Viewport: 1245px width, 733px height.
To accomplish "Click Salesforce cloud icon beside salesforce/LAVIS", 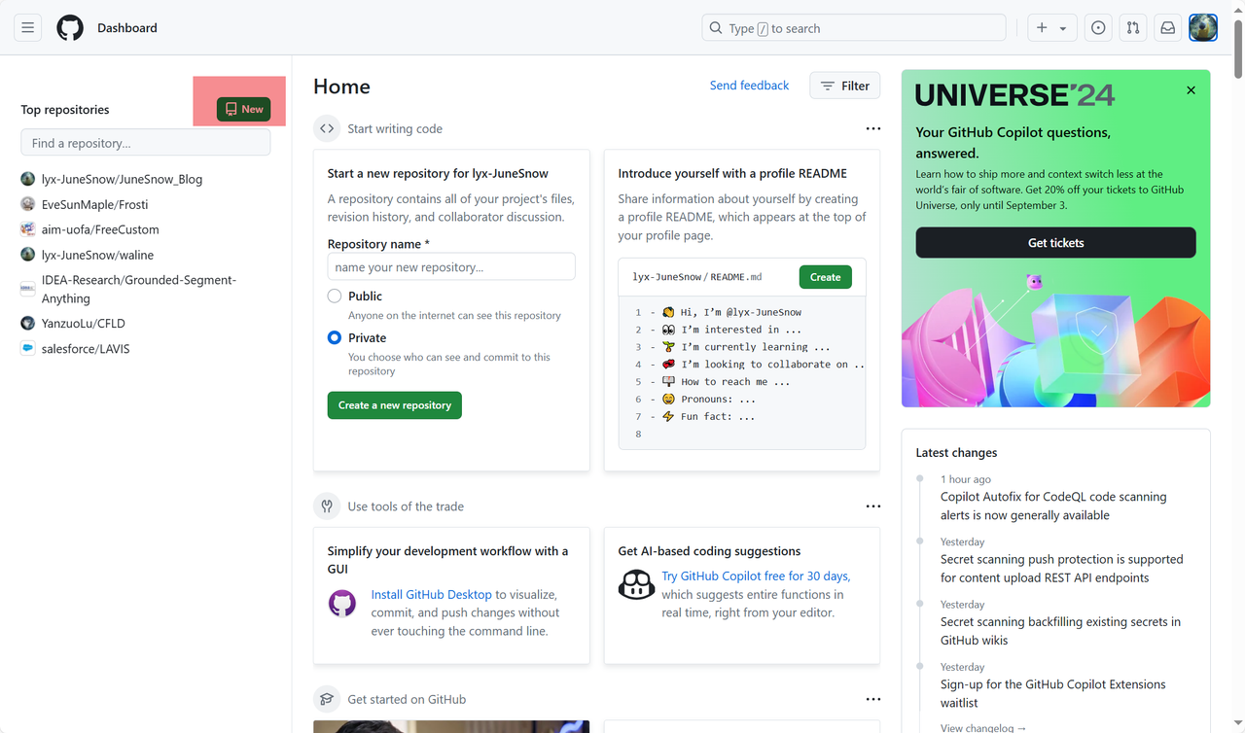I will tap(28, 348).
